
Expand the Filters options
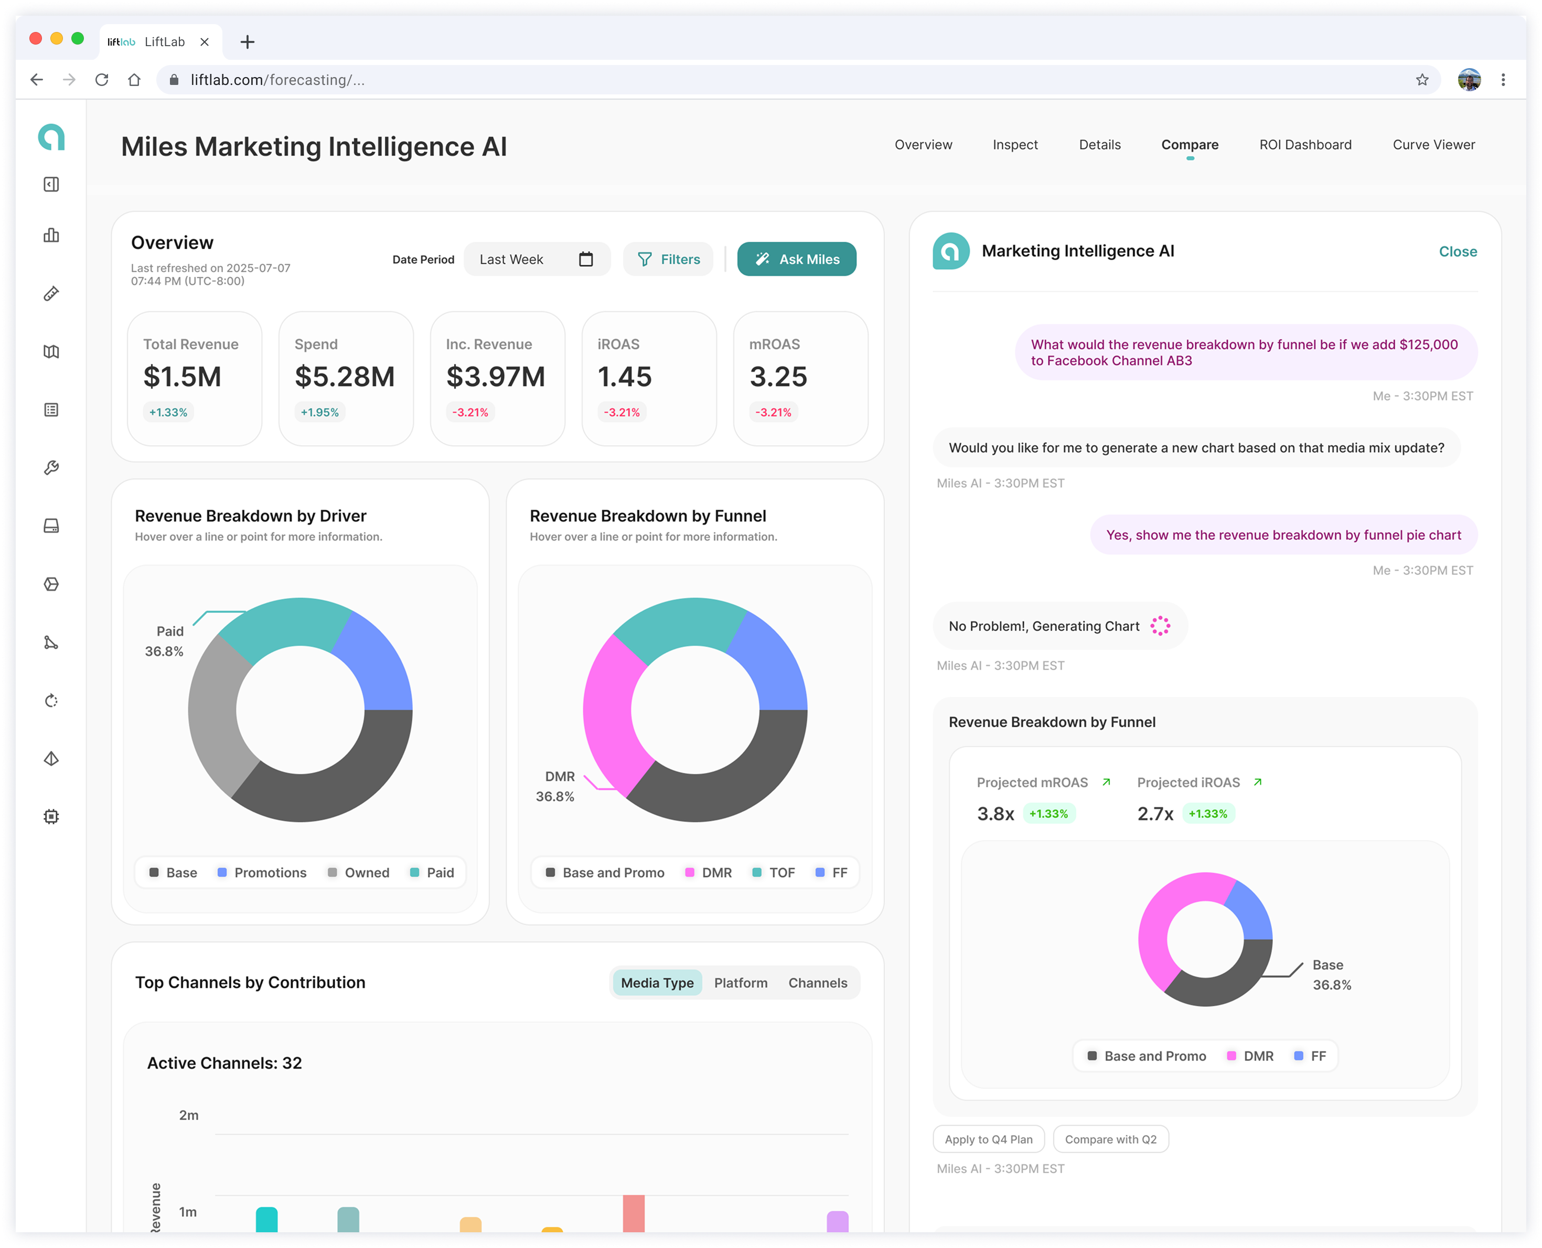click(x=668, y=260)
